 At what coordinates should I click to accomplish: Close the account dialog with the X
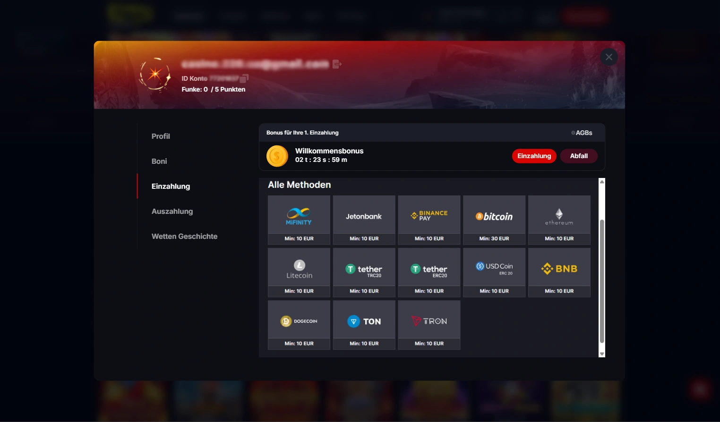coord(609,57)
